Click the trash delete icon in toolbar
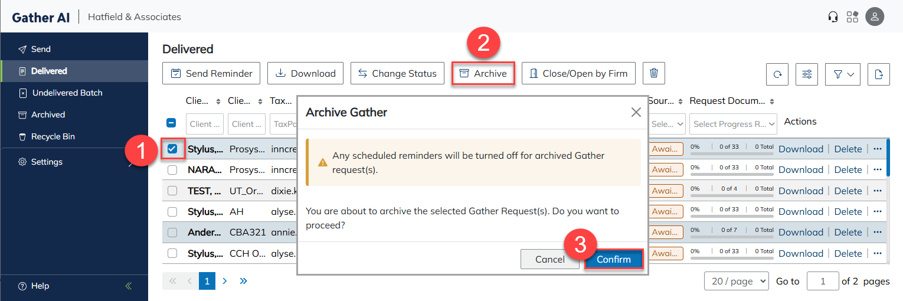This screenshot has width=903, height=301. point(654,73)
